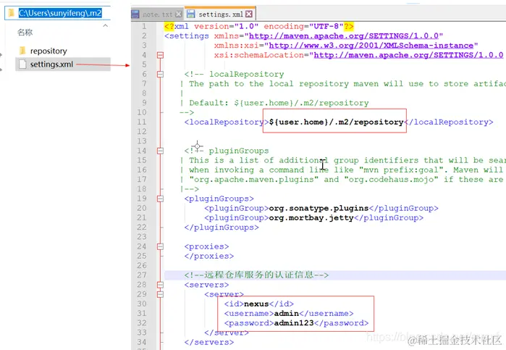506x350 pixels.
Task: Click the closing </servers> tag
Action: [209, 342]
